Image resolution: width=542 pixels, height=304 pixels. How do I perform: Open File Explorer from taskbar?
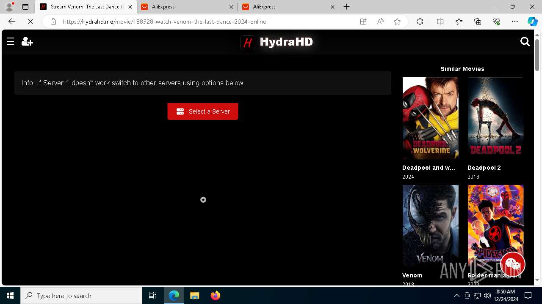pyautogui.click(x=194, y=296)
